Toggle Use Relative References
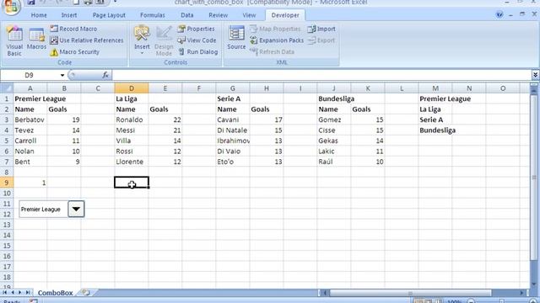 (x=87, y=40)
